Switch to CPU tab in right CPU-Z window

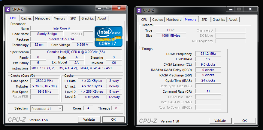point(144,20)
